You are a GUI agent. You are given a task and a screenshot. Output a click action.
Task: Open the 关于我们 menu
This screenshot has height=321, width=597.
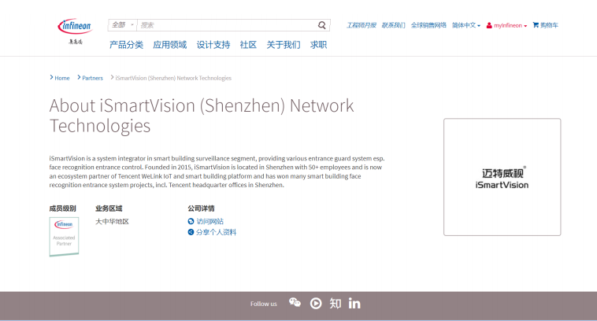(283, 45)
